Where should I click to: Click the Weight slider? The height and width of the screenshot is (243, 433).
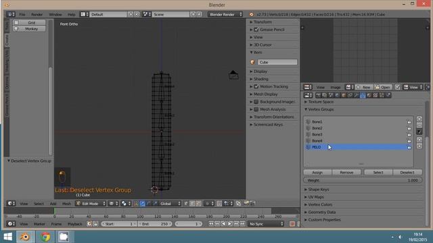tap(363, 180)
